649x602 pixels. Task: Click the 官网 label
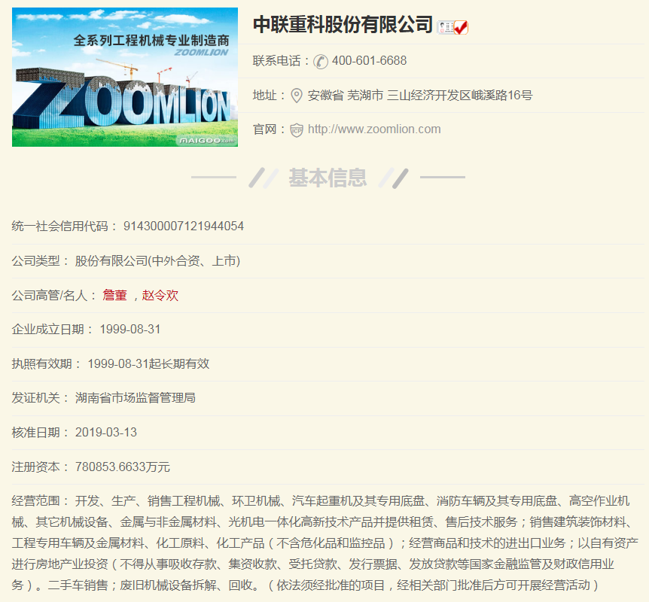click(x=269, y=129)
